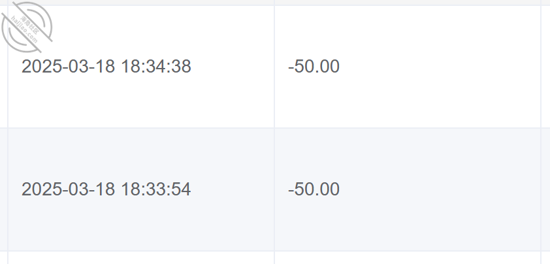Click the date 2025-03-18 in the shaded row
This screenshot has width=550, height=264.
click(x=68, y=190)
